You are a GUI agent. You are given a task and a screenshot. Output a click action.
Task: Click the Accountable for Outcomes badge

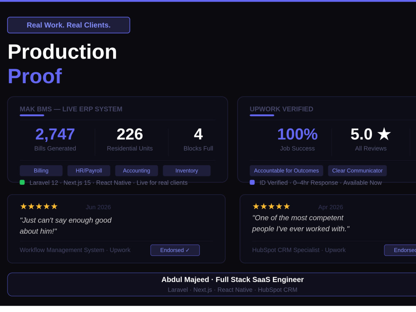pos(286,171)
